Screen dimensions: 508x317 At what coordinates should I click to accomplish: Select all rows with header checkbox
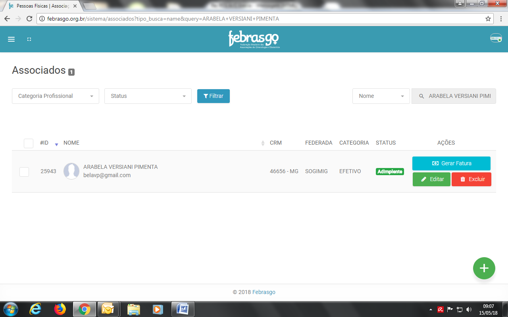point(29,143)
